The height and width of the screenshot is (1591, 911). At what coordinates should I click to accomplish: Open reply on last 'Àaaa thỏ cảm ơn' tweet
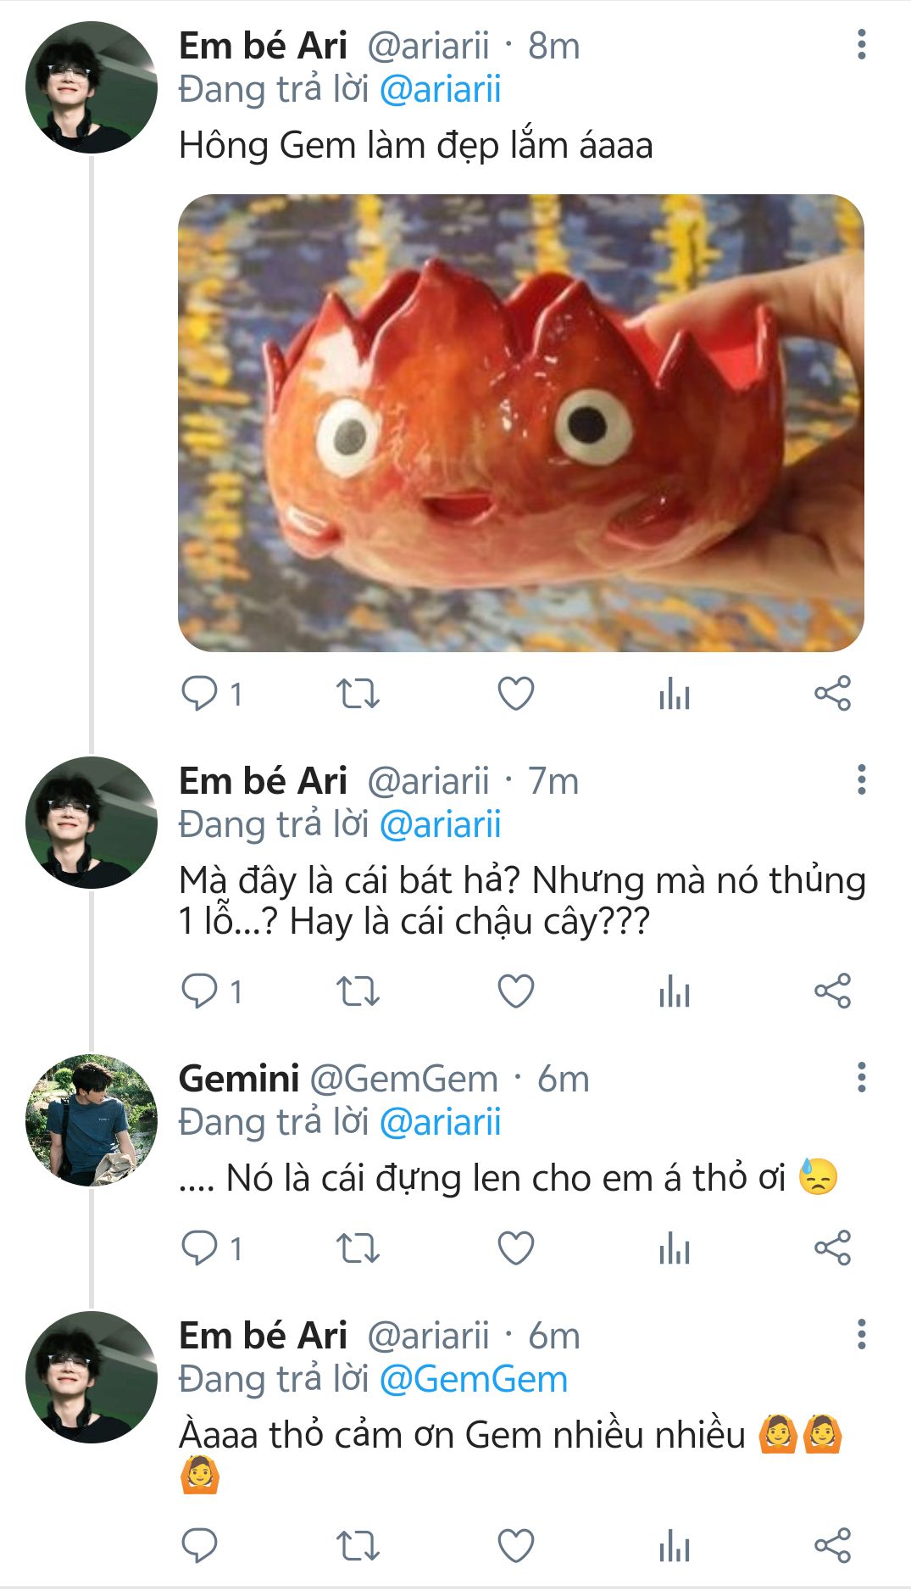pos(201,1545)
